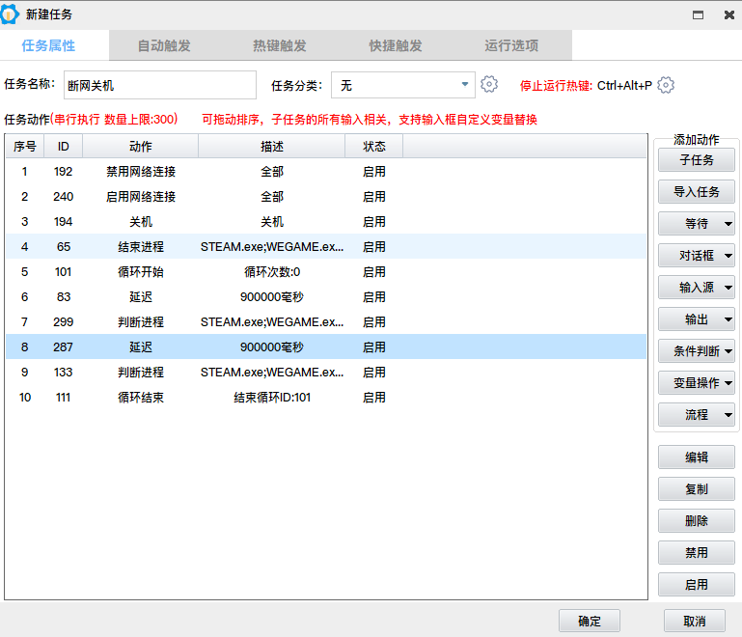Switch to the 自动触发 tab
The image size is (742, 637).
164,45
